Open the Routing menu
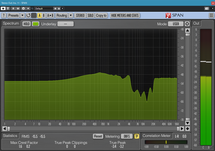This screenshot has height=151, width=215. point(62,16)
